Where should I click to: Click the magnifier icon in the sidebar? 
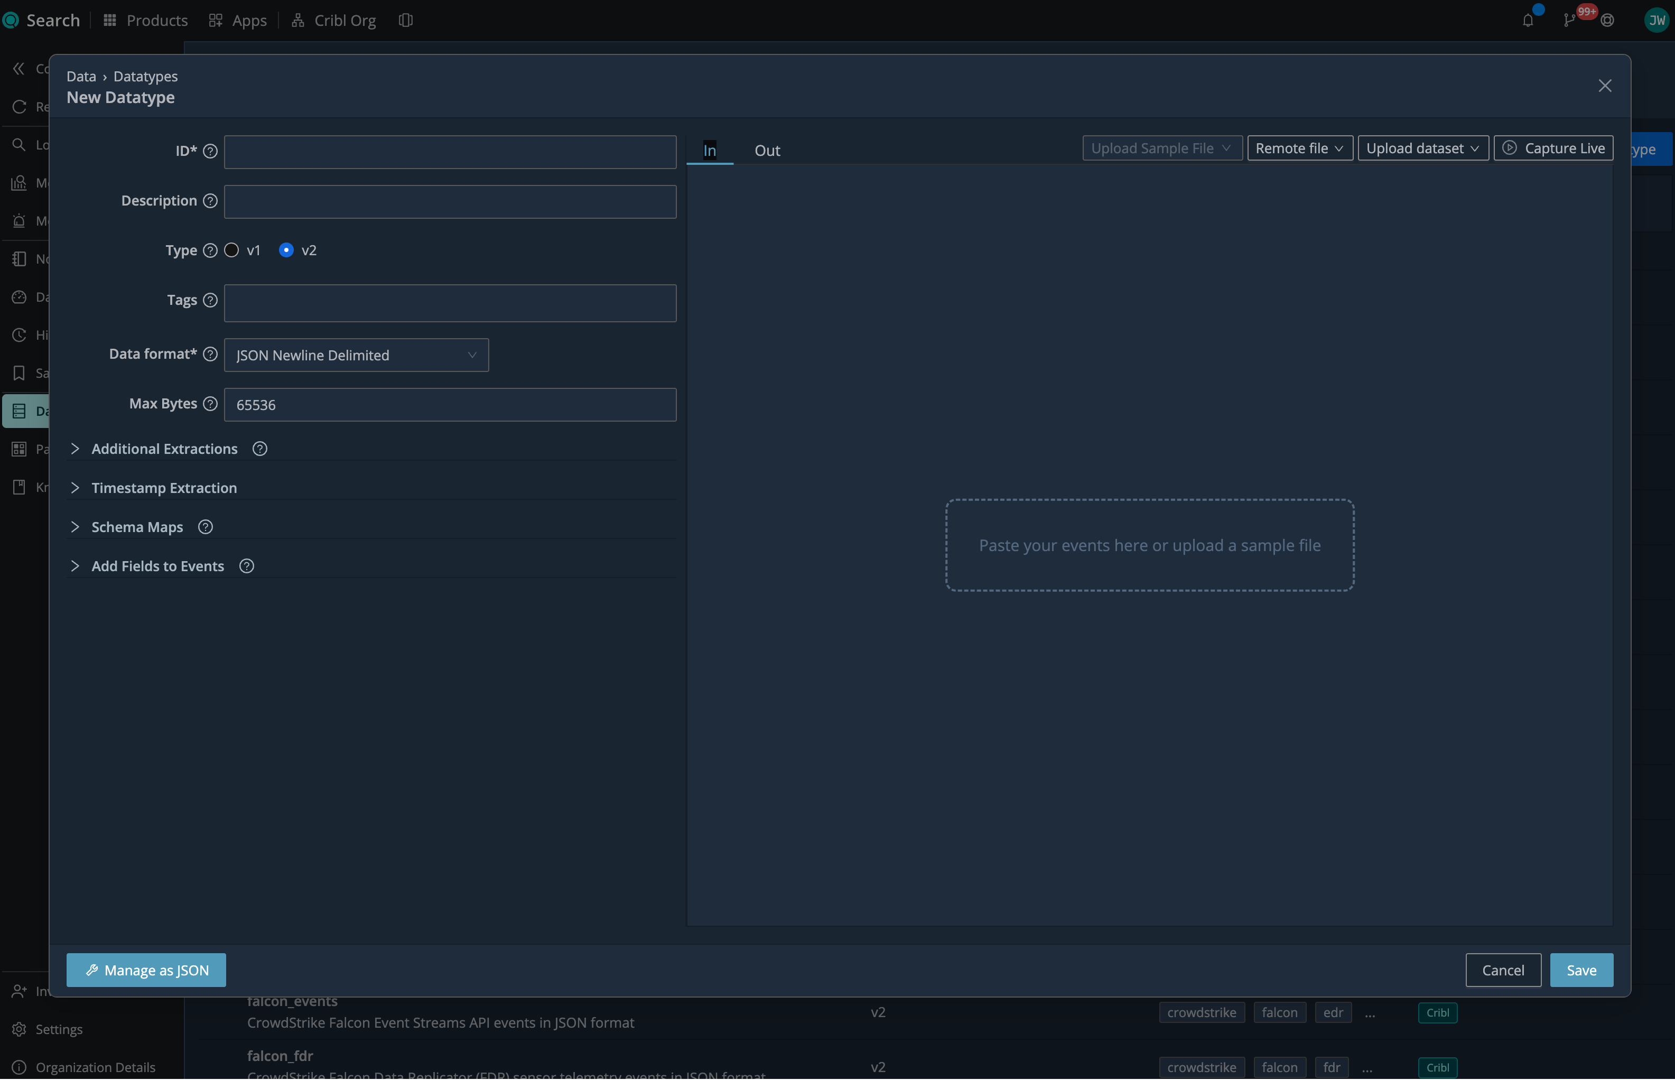click(19, 145)
